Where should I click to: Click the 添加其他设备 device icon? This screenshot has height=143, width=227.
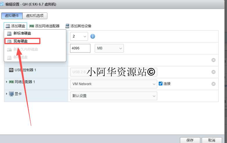pos(67,26)
